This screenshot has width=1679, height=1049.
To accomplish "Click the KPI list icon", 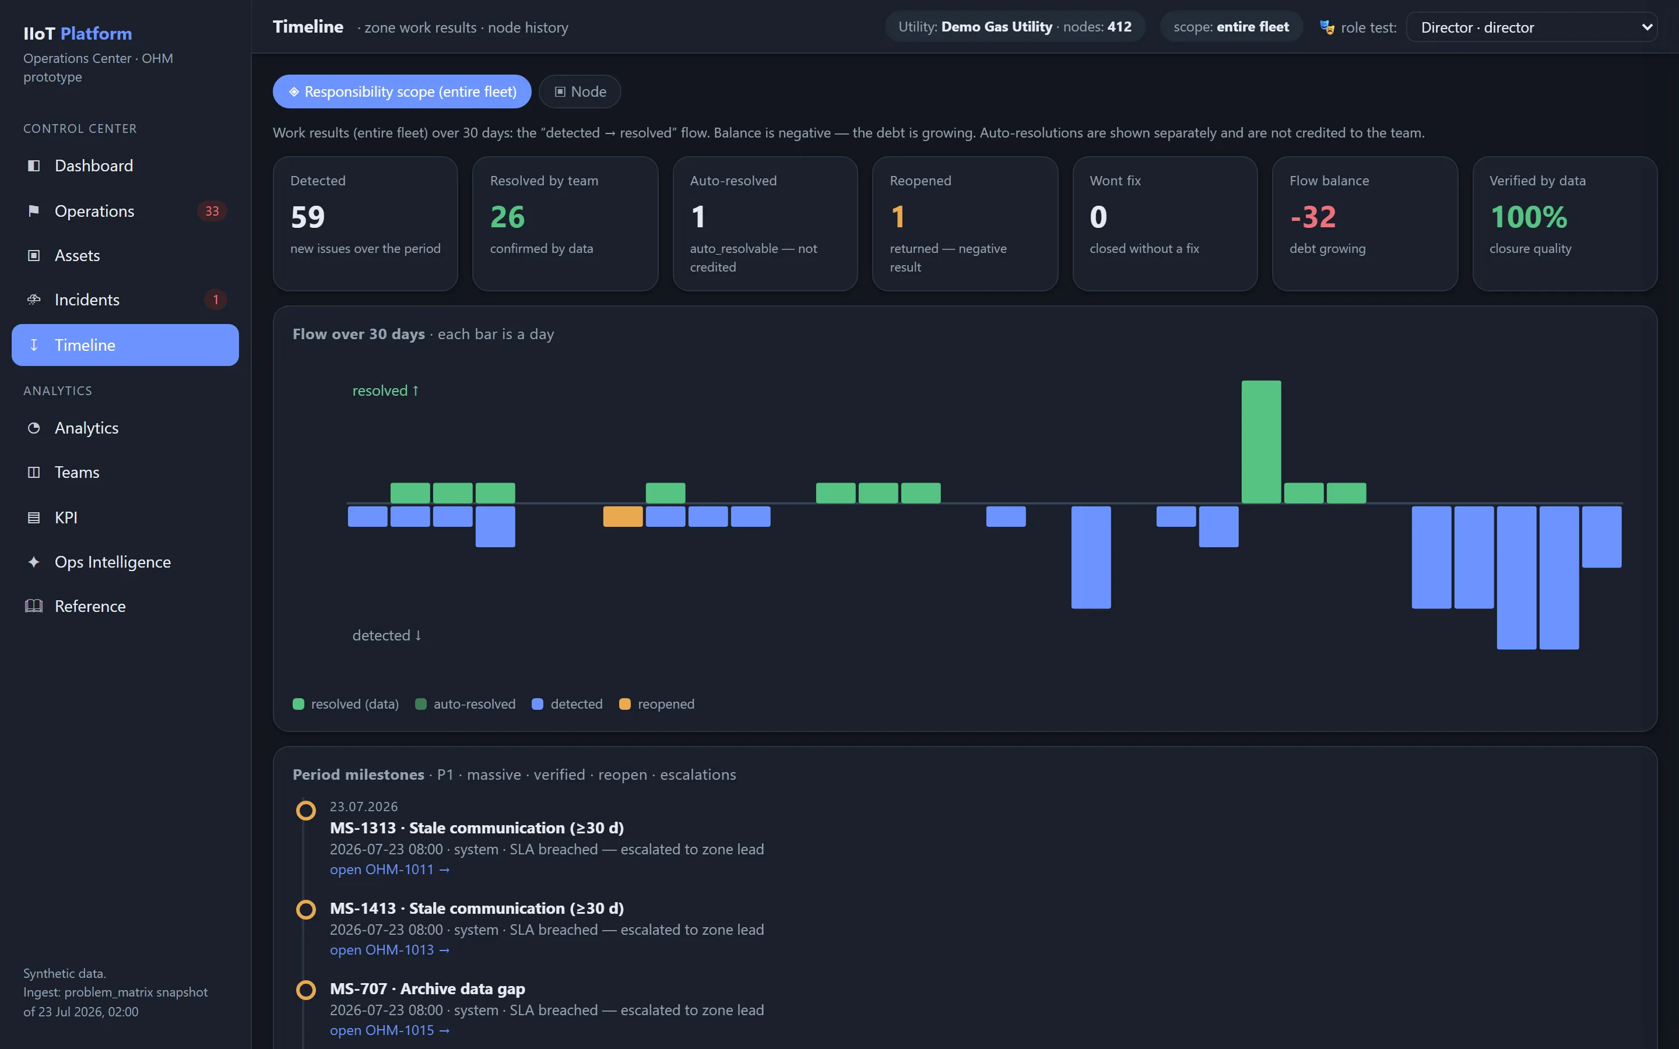I will click(x=33, y=518).
